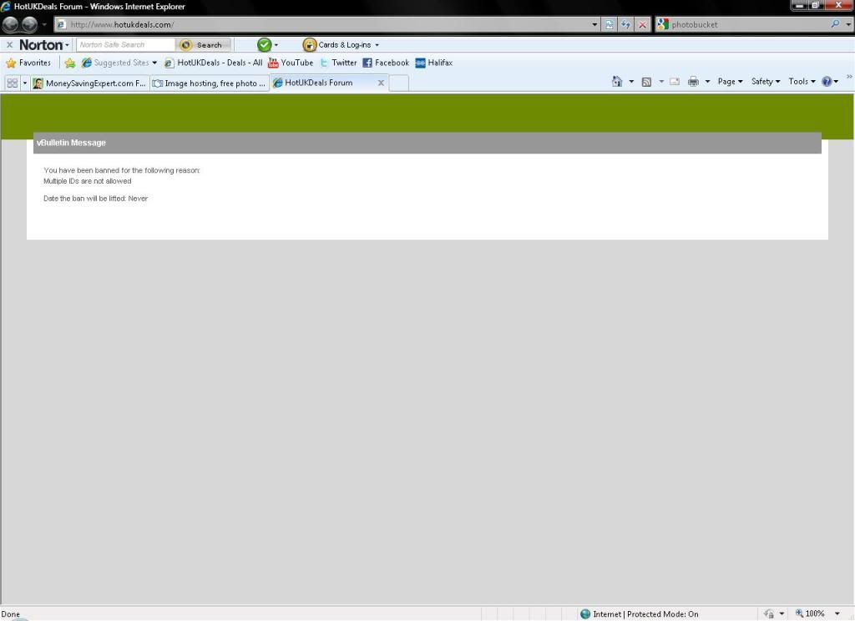Click the Read Mail envelope icon
855x621 pixels.
[x=675, y=82]
